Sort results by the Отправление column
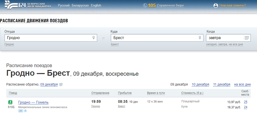 tap(100, 93)
